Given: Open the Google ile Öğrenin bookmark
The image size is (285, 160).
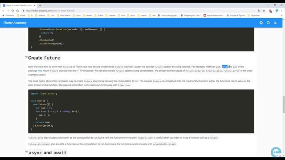Looking at the screenshot, I should pos(236,16).
